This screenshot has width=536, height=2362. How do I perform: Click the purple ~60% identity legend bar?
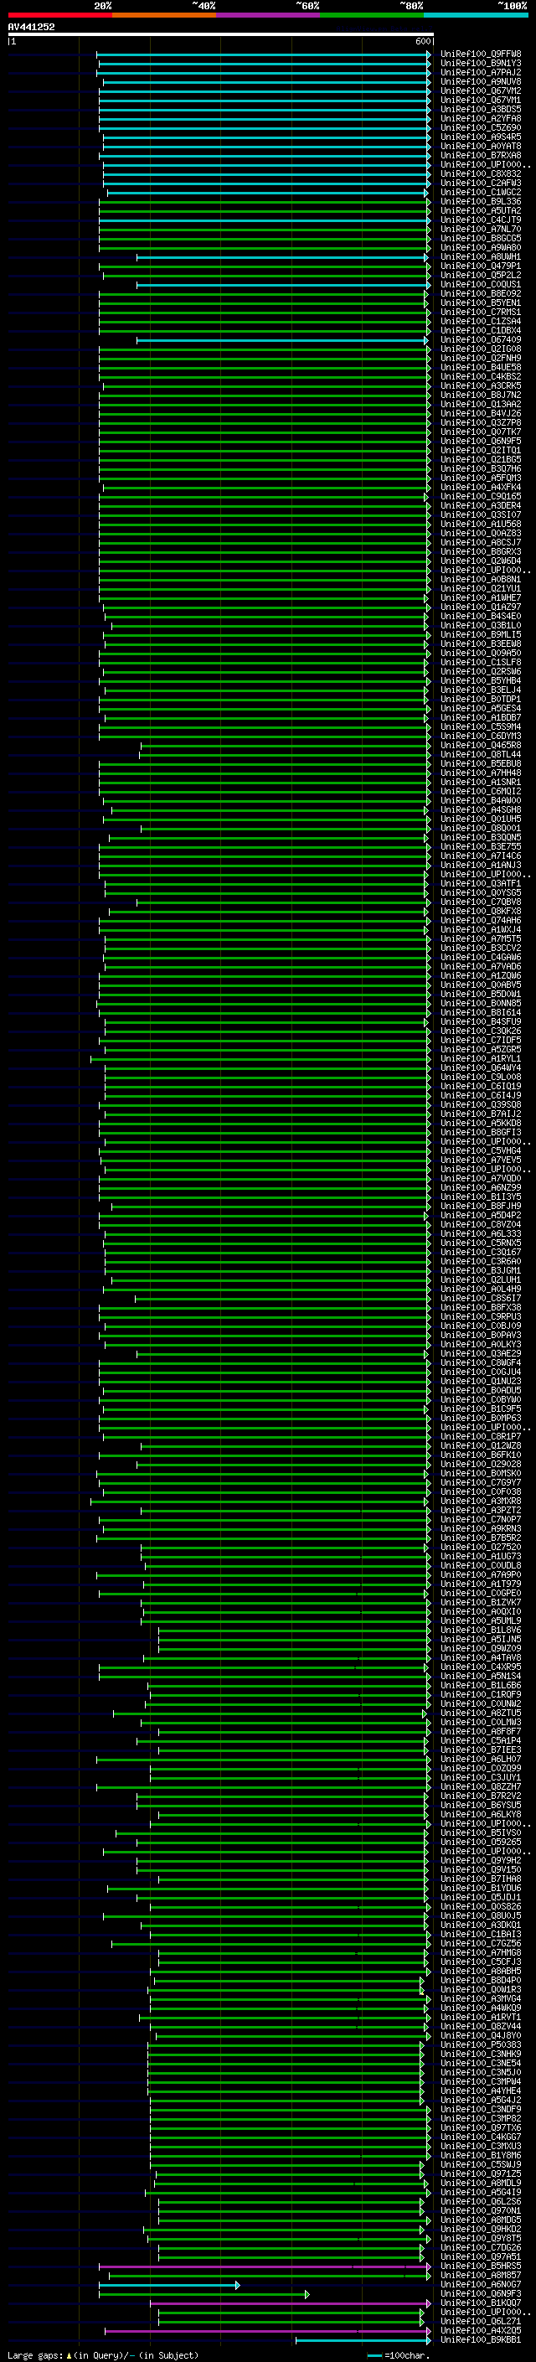(x=267, y=15)
